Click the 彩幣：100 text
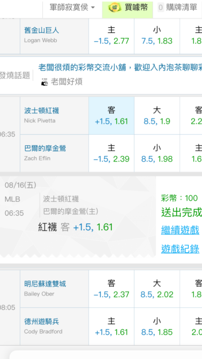This screenshot has width=202, height=359. pos(179,198)
